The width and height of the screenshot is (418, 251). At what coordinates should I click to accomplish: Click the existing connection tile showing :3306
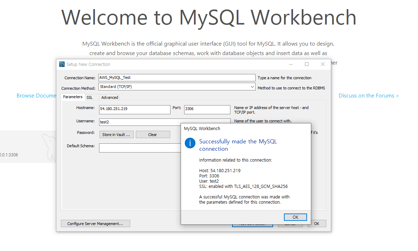(x=28, y=147)
